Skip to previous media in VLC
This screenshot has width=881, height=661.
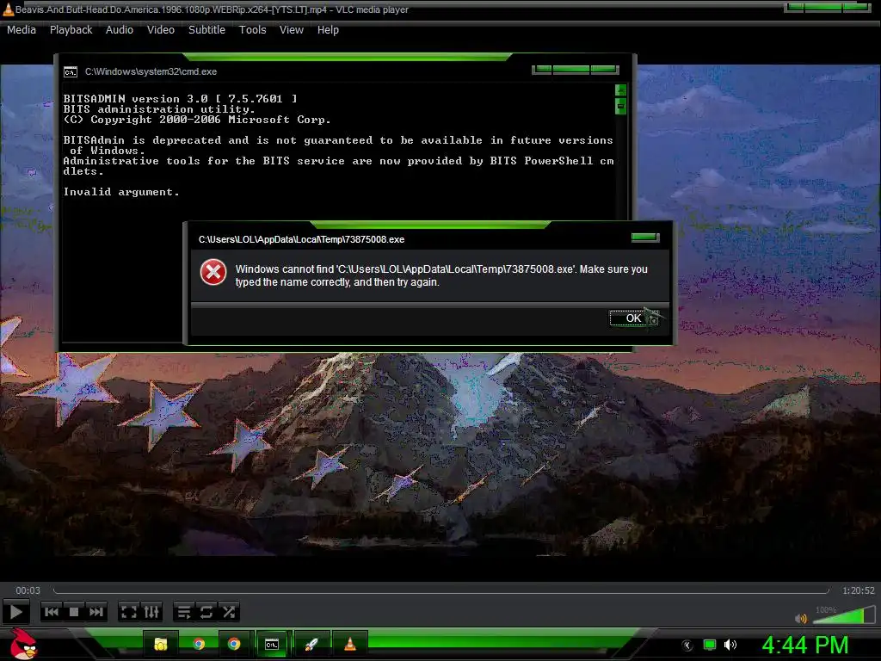(52, 612)
